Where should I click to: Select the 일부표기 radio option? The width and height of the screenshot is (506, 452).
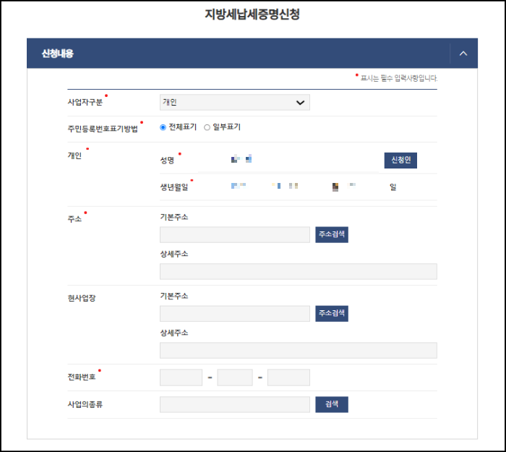point(207,127)
